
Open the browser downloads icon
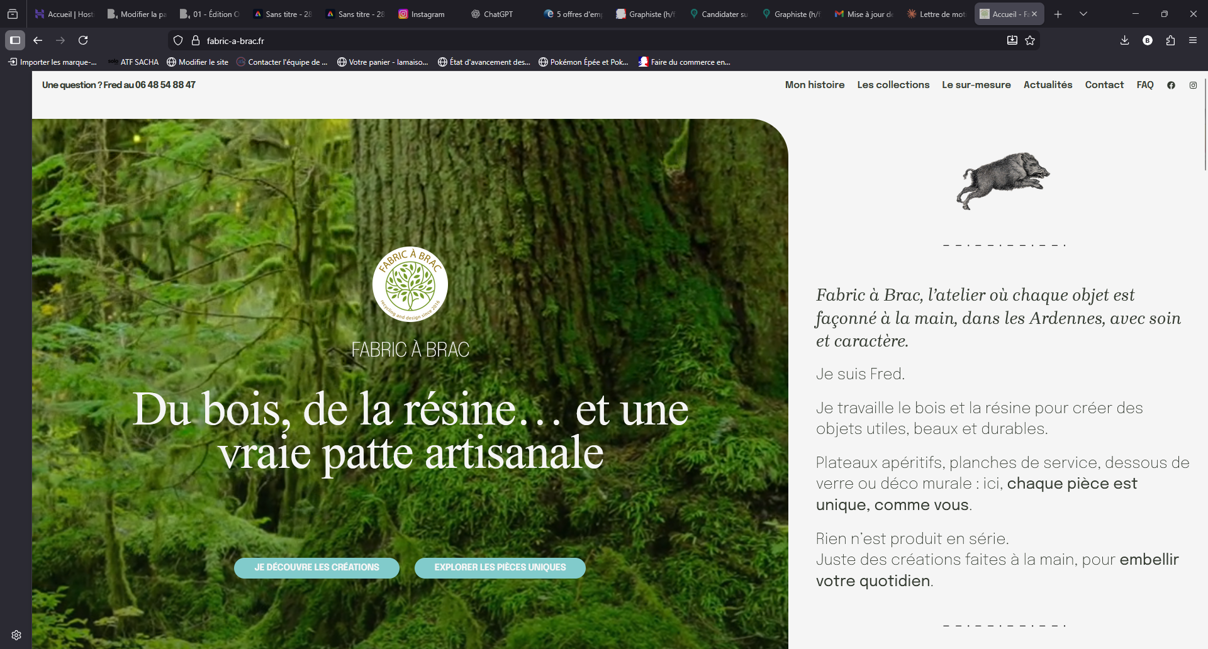pyautogui.click(x=1124, y=40)
